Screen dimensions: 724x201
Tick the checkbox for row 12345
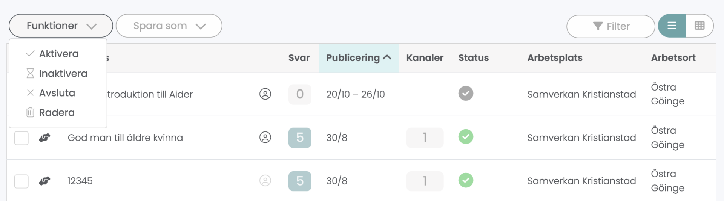click(21, 181)
